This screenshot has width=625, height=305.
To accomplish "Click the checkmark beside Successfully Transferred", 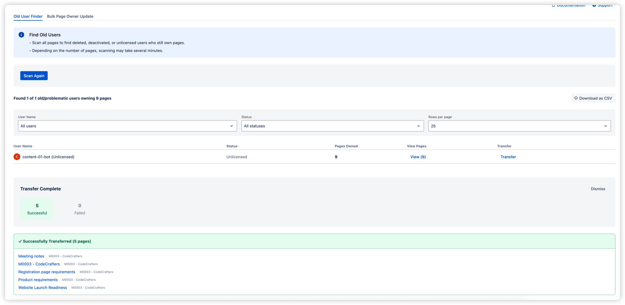I will (x=20, y=241).
